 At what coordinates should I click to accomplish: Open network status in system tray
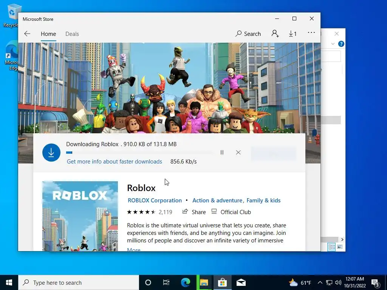point(329,282)
